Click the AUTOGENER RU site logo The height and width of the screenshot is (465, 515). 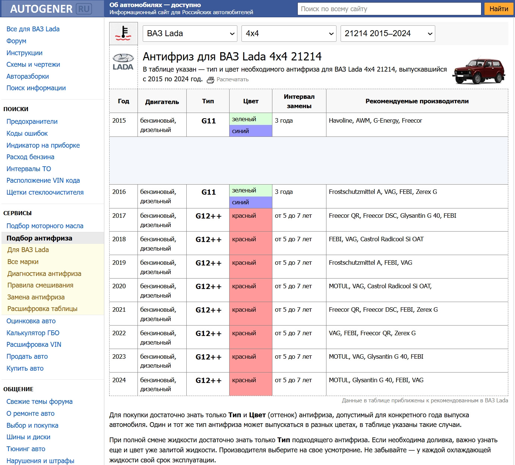click(x=51, y=9)
